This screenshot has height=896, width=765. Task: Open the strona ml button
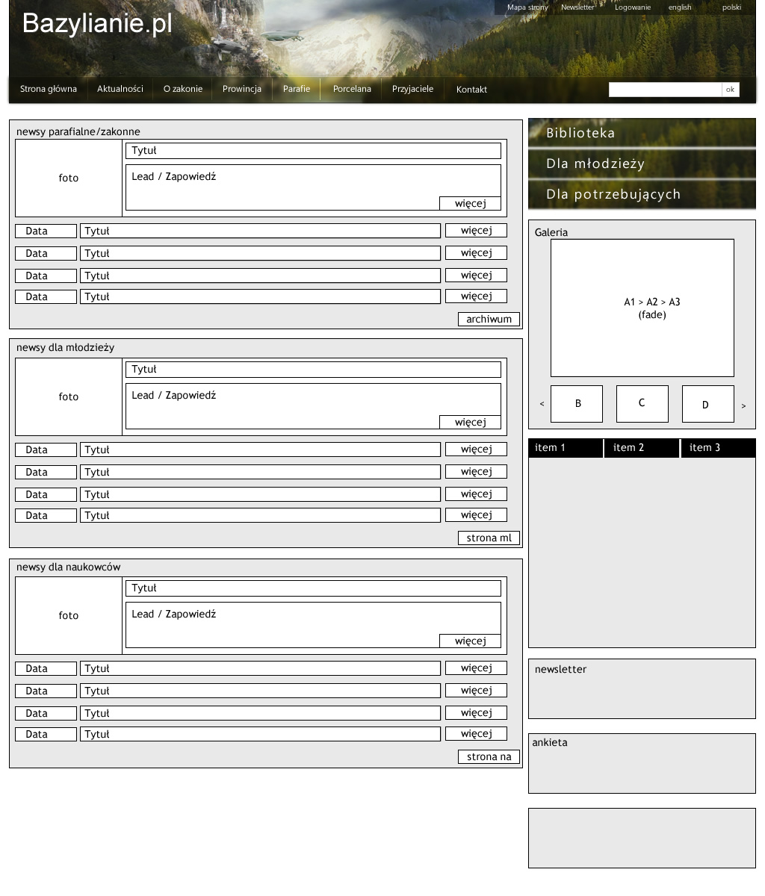(489, 538)
